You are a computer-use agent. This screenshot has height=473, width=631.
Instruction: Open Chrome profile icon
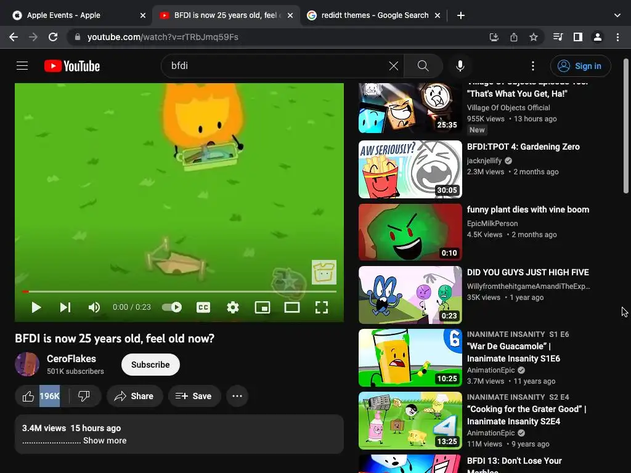coord(598,37)
